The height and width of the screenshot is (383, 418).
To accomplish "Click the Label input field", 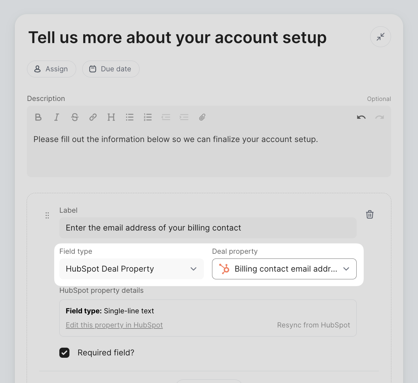I will pos(208,228).
